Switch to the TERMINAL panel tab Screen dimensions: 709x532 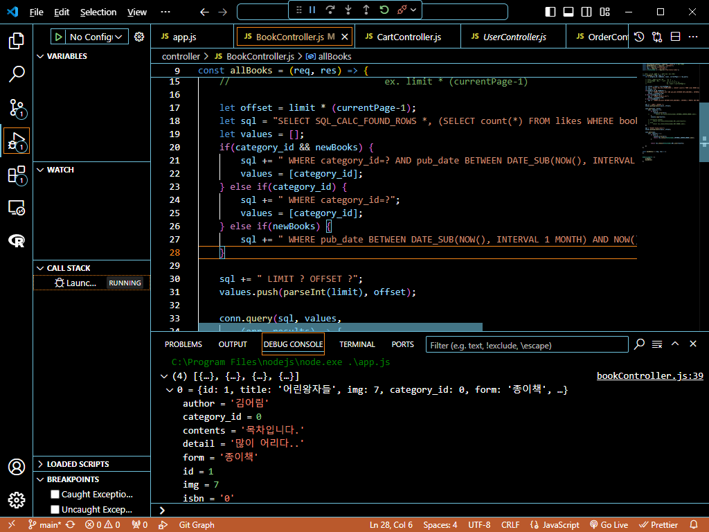[357, 344]
